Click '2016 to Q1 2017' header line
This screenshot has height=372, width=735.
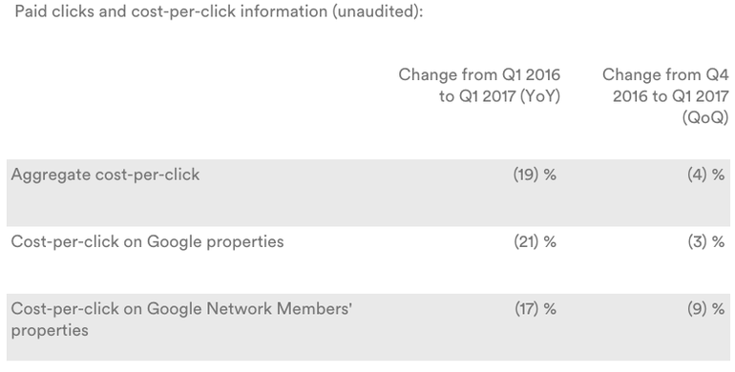(x=671, y=96)
